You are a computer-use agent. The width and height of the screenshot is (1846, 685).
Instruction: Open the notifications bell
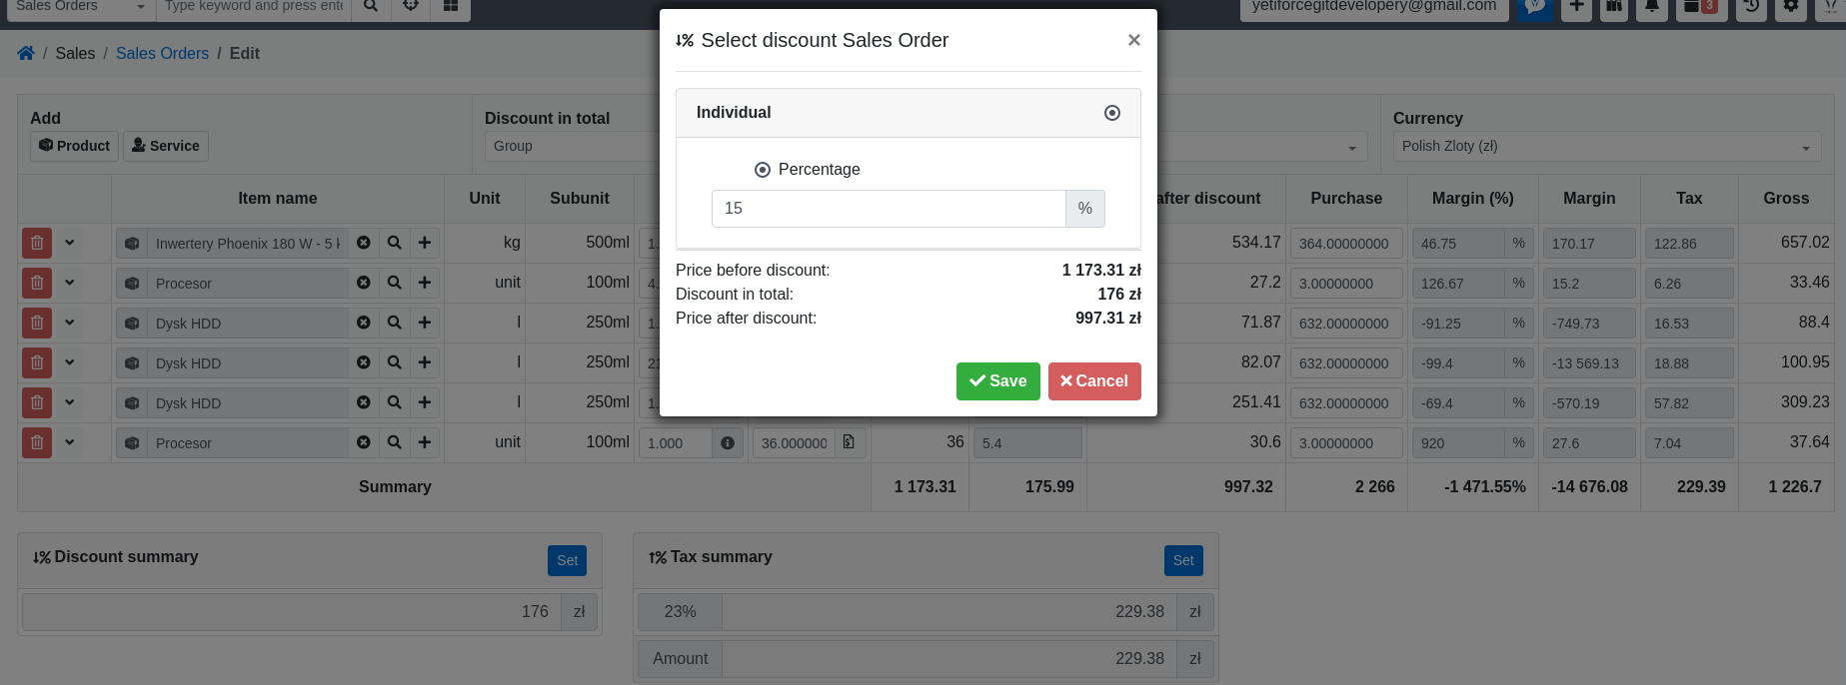tap(1652, 7)
